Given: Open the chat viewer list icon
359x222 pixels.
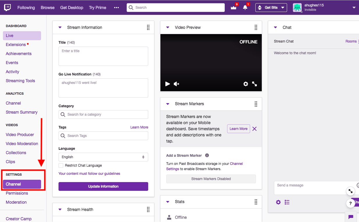Looking at the screenshot, I should pos(287,202).
